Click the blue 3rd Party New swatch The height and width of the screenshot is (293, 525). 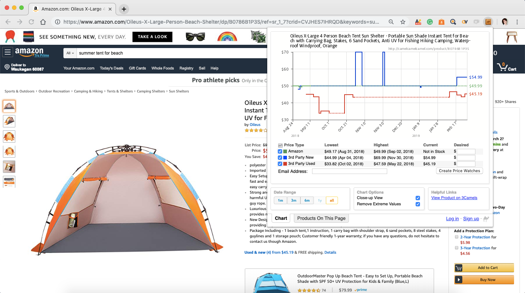tap(285, 158)
